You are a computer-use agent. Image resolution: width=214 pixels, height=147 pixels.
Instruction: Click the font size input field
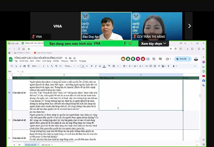[83, 66]
